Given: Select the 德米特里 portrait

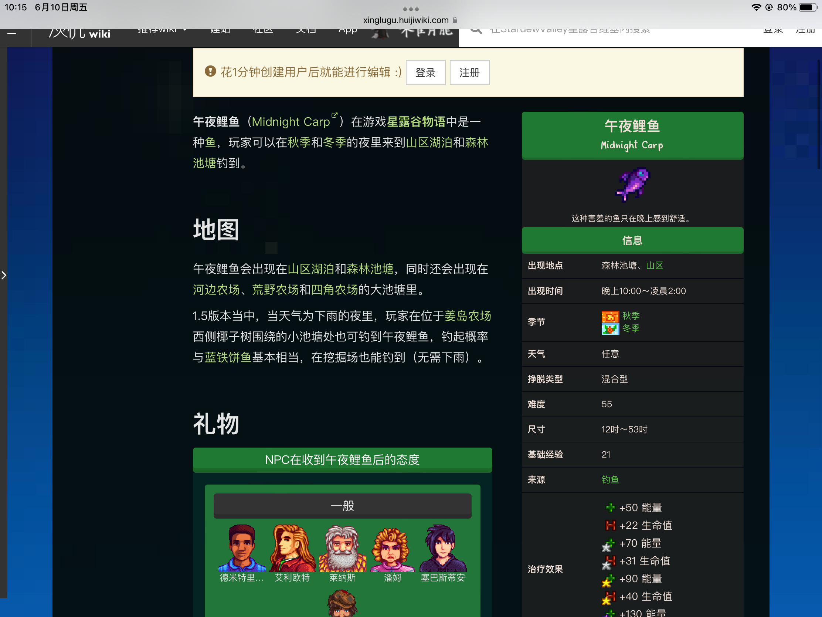Looking at the screenshot, I should coord(242,548).
